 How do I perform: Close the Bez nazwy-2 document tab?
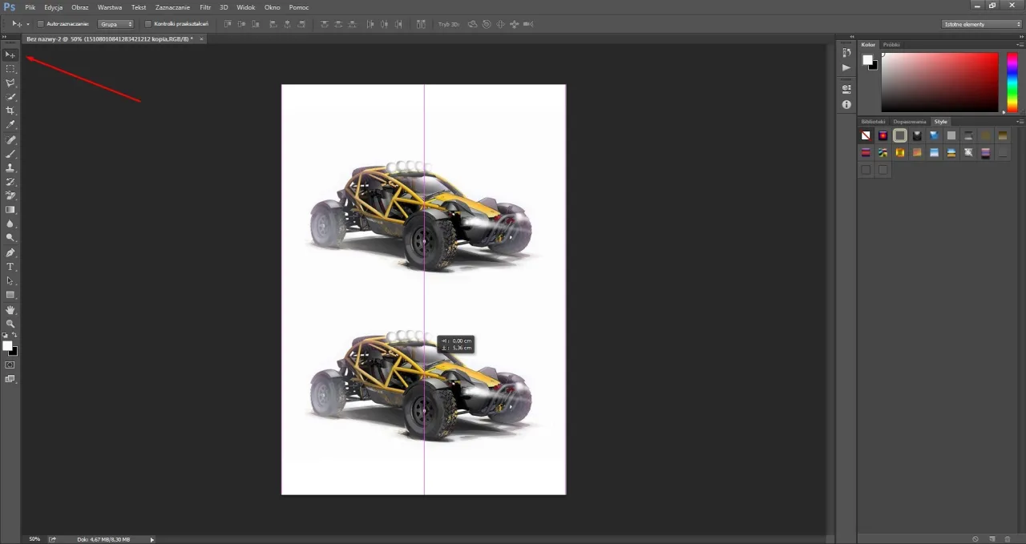[x=201, y=38]
